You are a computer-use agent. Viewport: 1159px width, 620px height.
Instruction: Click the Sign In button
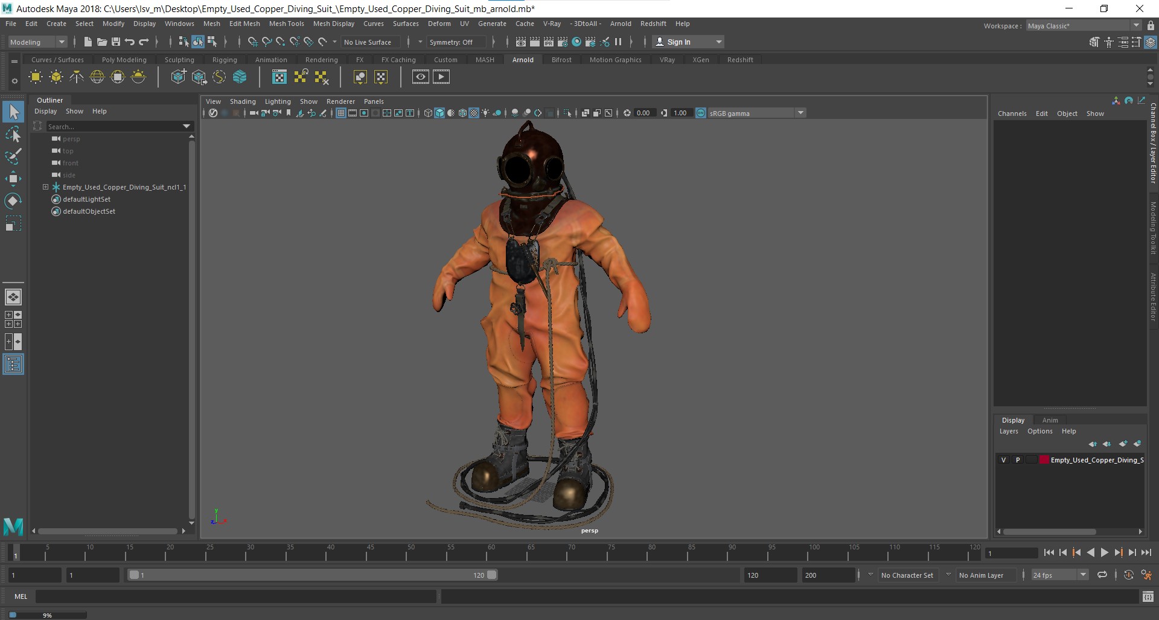tap(678, 42)
